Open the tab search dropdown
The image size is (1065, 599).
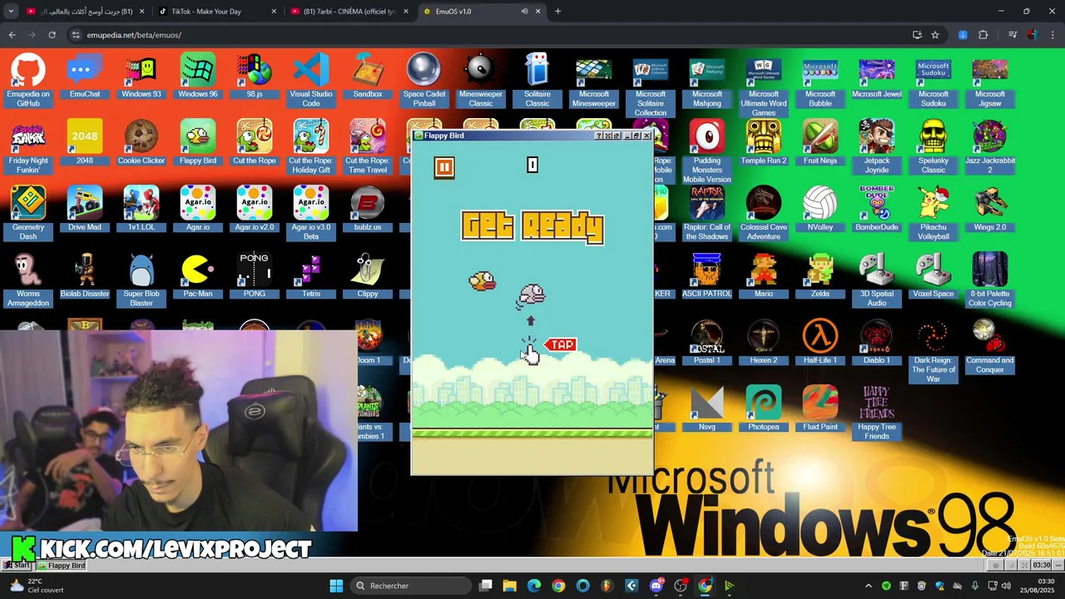11,12
